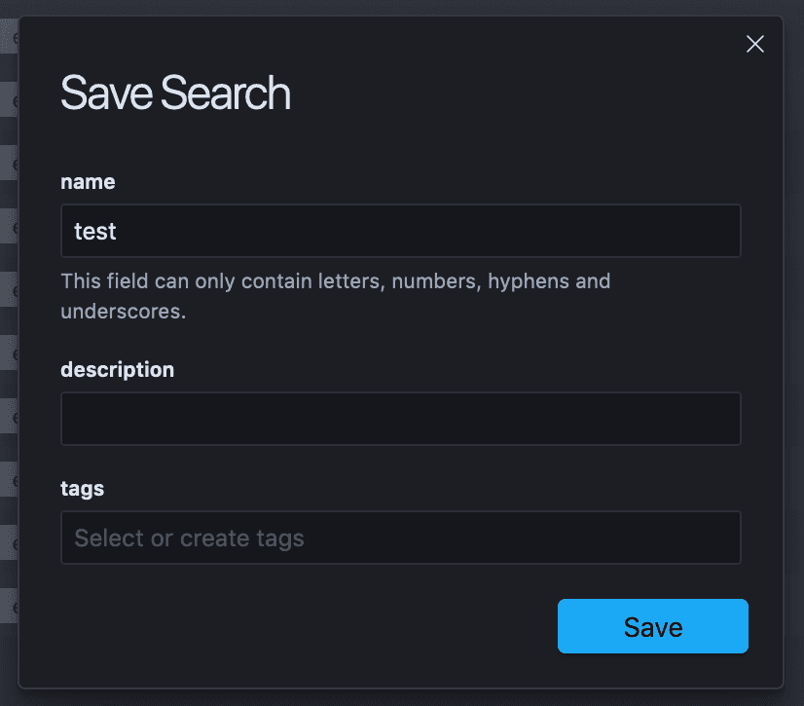Close the Save Search dialog with X
Image resolution: width=804 pixels, height=706 pixels.
tap(754, 44)
